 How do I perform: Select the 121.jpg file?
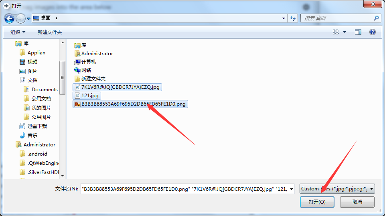87,96
